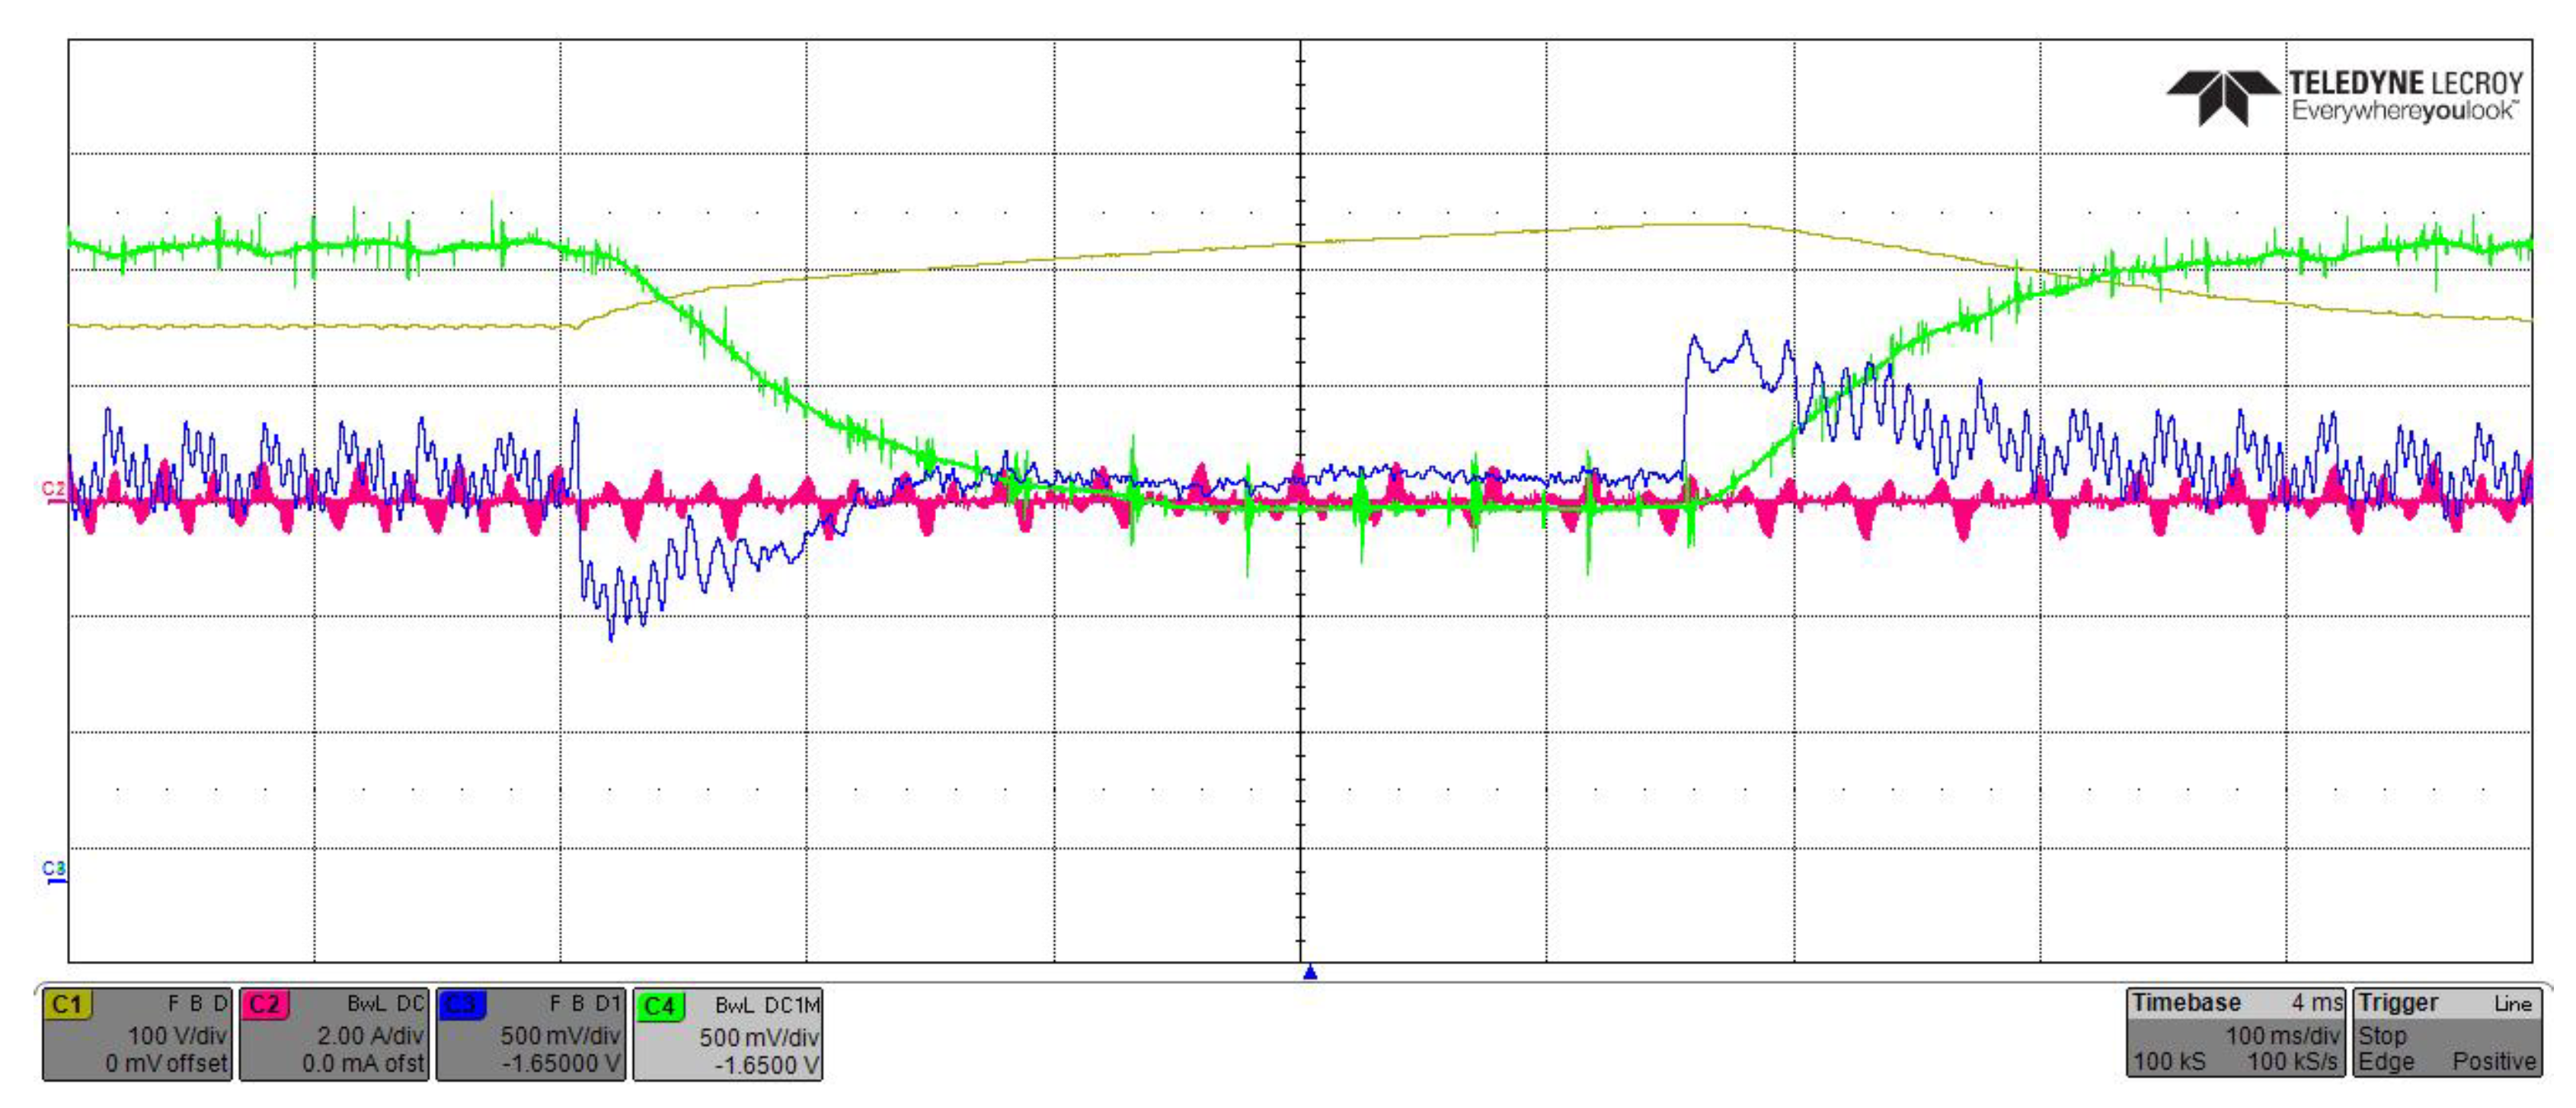This screenshot has width=2576, height=1108.
Task: Click the blue C3 channel badge
Action: 461,1004
